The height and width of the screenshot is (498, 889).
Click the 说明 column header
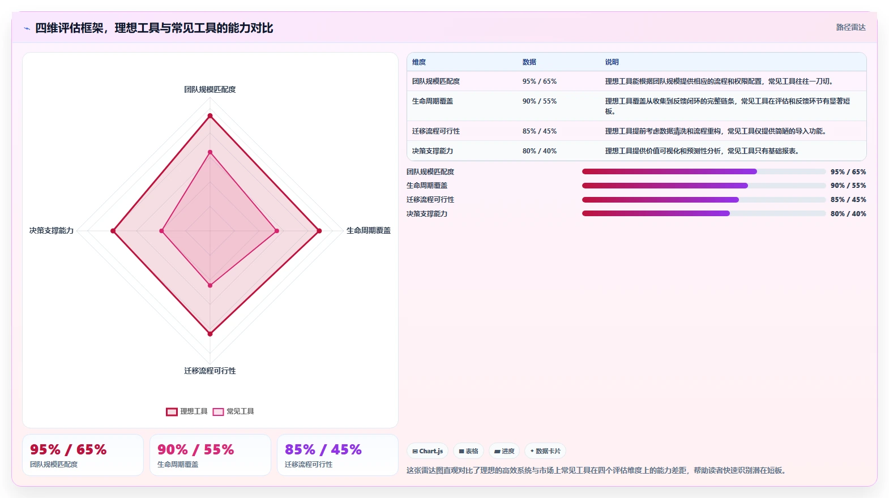[x=612, y=62]
